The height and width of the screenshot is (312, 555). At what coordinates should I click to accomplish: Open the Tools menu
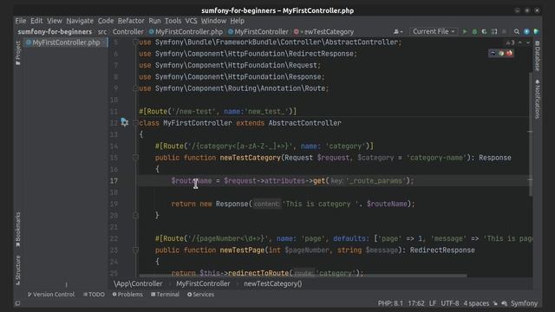173,21
